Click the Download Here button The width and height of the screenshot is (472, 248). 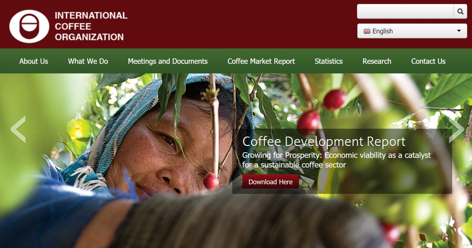pos(271,182)
